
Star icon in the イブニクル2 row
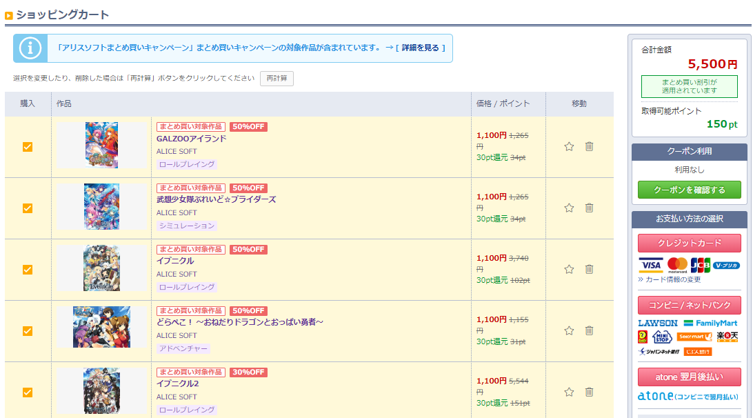569,392
